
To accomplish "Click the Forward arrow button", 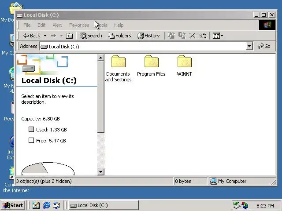I will click(53, 36).
